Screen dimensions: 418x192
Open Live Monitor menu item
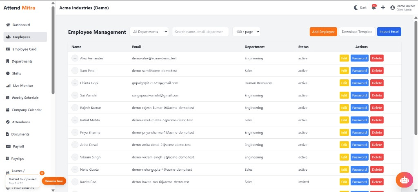tap(25, 85)
